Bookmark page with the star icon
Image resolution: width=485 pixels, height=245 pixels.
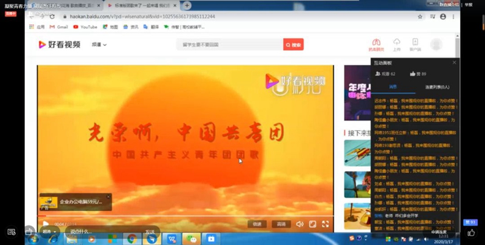pos(420,16)
